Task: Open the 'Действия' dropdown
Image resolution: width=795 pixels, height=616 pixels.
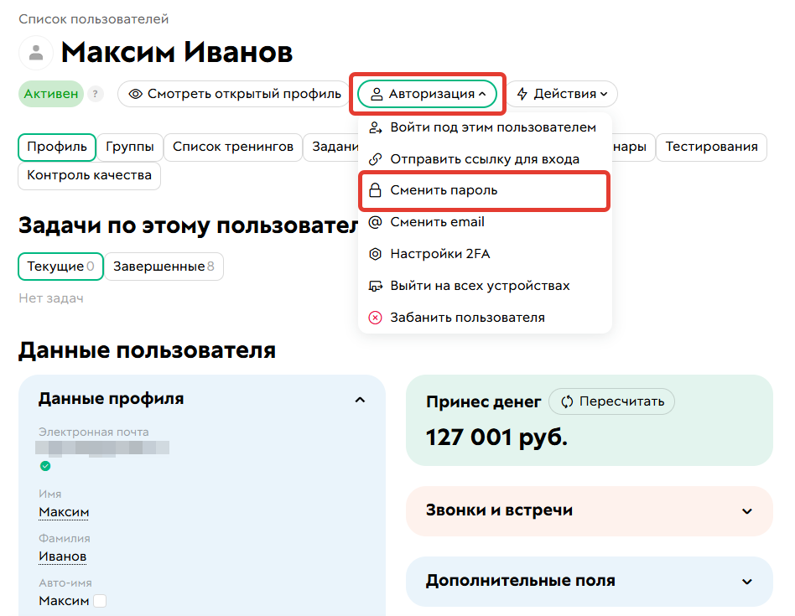Action: click(563, 94)
